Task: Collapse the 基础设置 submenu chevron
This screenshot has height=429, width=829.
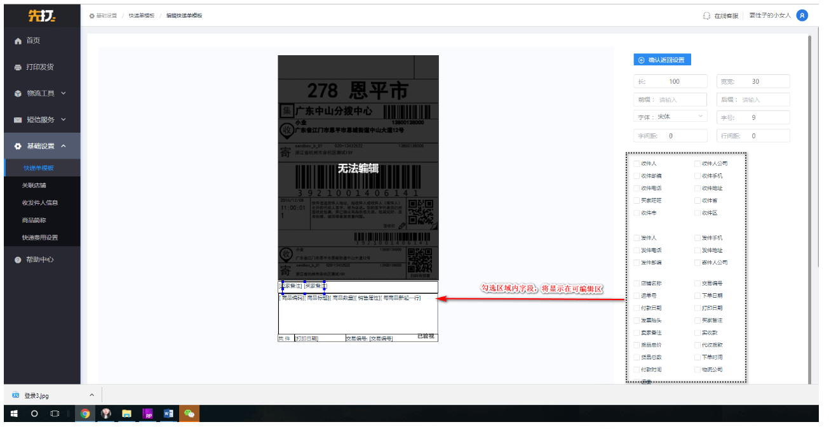Action: (x=64, y=146)
